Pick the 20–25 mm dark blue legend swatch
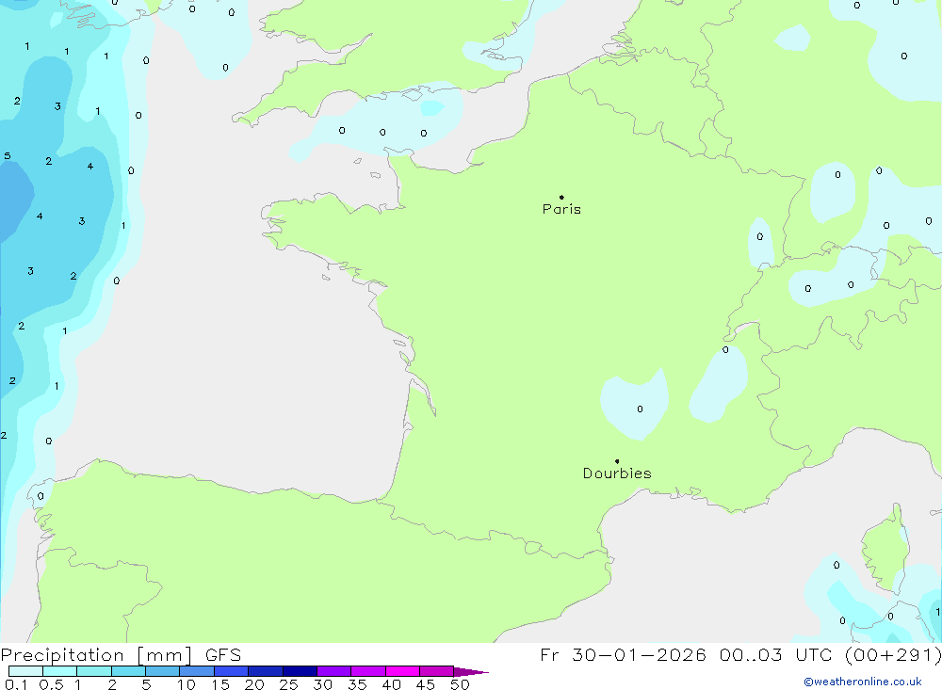 (266, 671)
